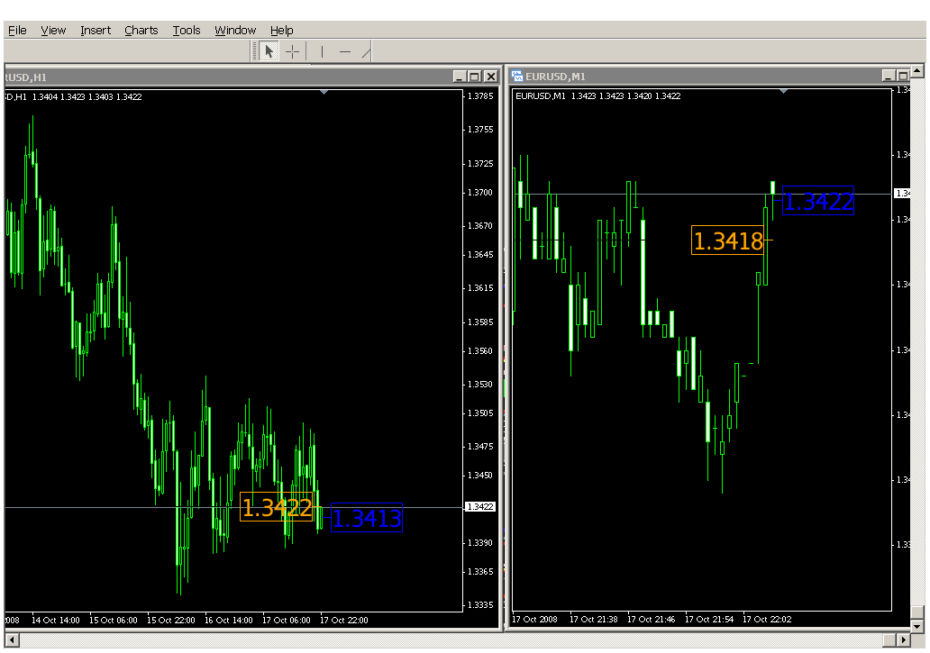Click the 17 Oct 22:02 time label
Image resolution: width=930 pixels, height=653 pixels.
click(767, 620)
